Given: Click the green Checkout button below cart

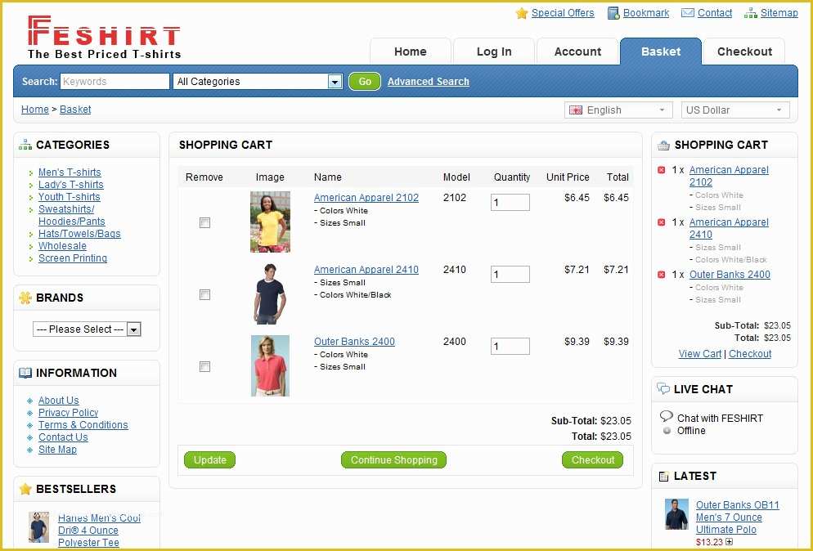Looking at the screenshot, I should pos(593,459).
